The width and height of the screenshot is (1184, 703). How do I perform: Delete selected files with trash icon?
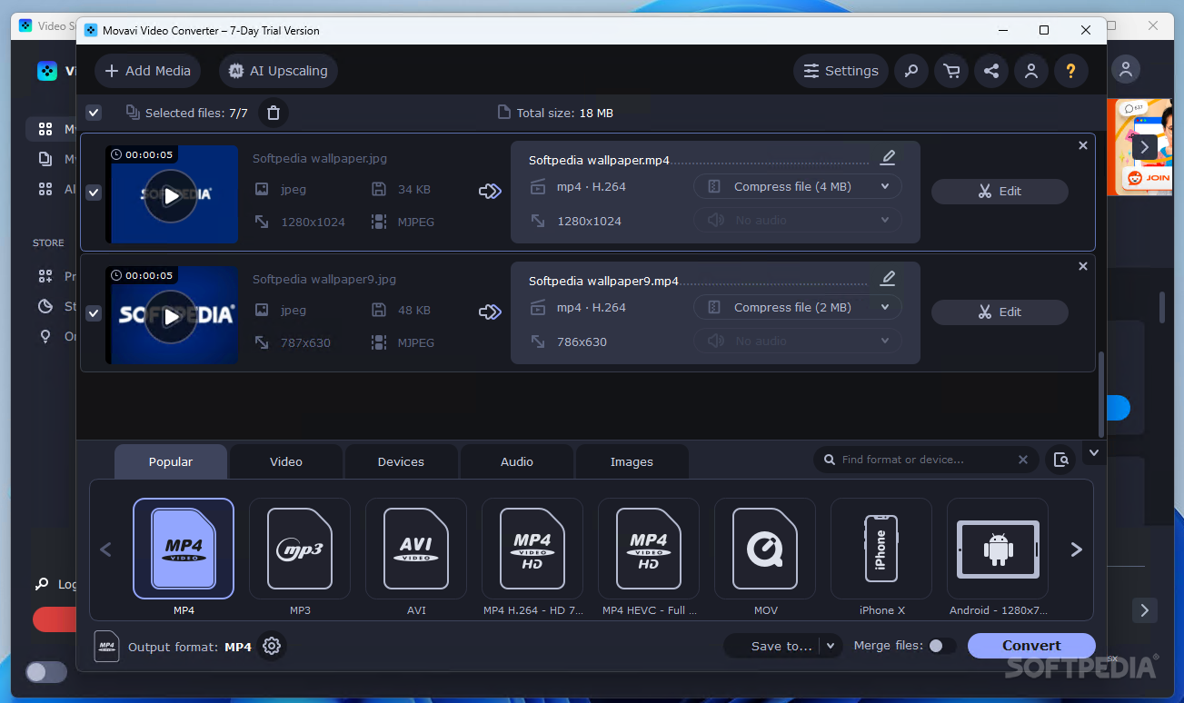[274, 113]
